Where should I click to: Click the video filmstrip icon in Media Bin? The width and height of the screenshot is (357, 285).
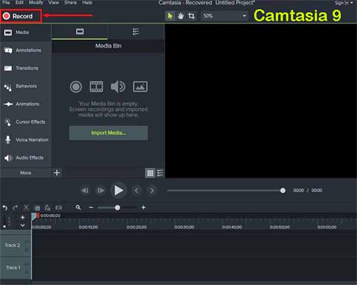point(96,87)
